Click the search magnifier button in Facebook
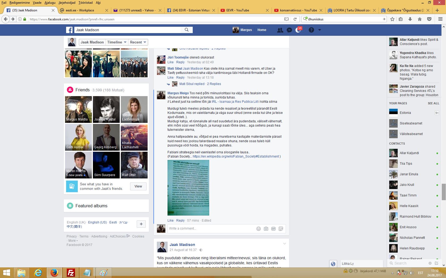Viewport: 446px width, 278px height. (187, 30)
